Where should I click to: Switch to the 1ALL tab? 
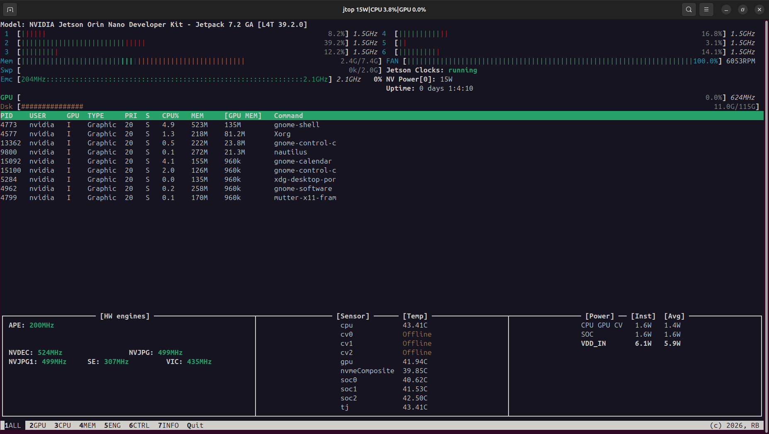(13, 425)
